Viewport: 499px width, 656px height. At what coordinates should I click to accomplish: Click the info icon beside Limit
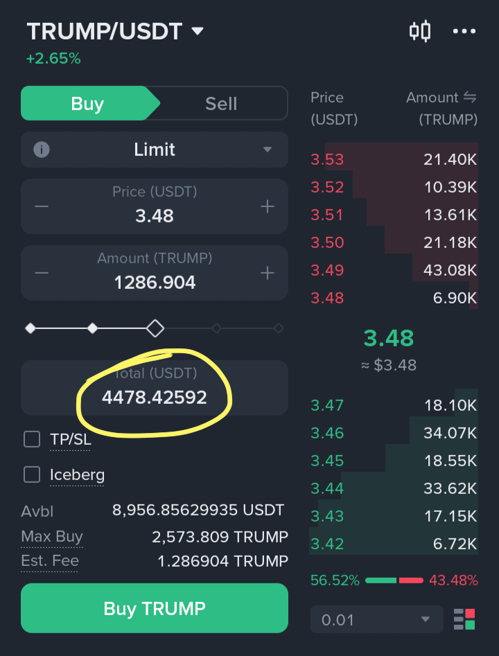tap(42, 150)
